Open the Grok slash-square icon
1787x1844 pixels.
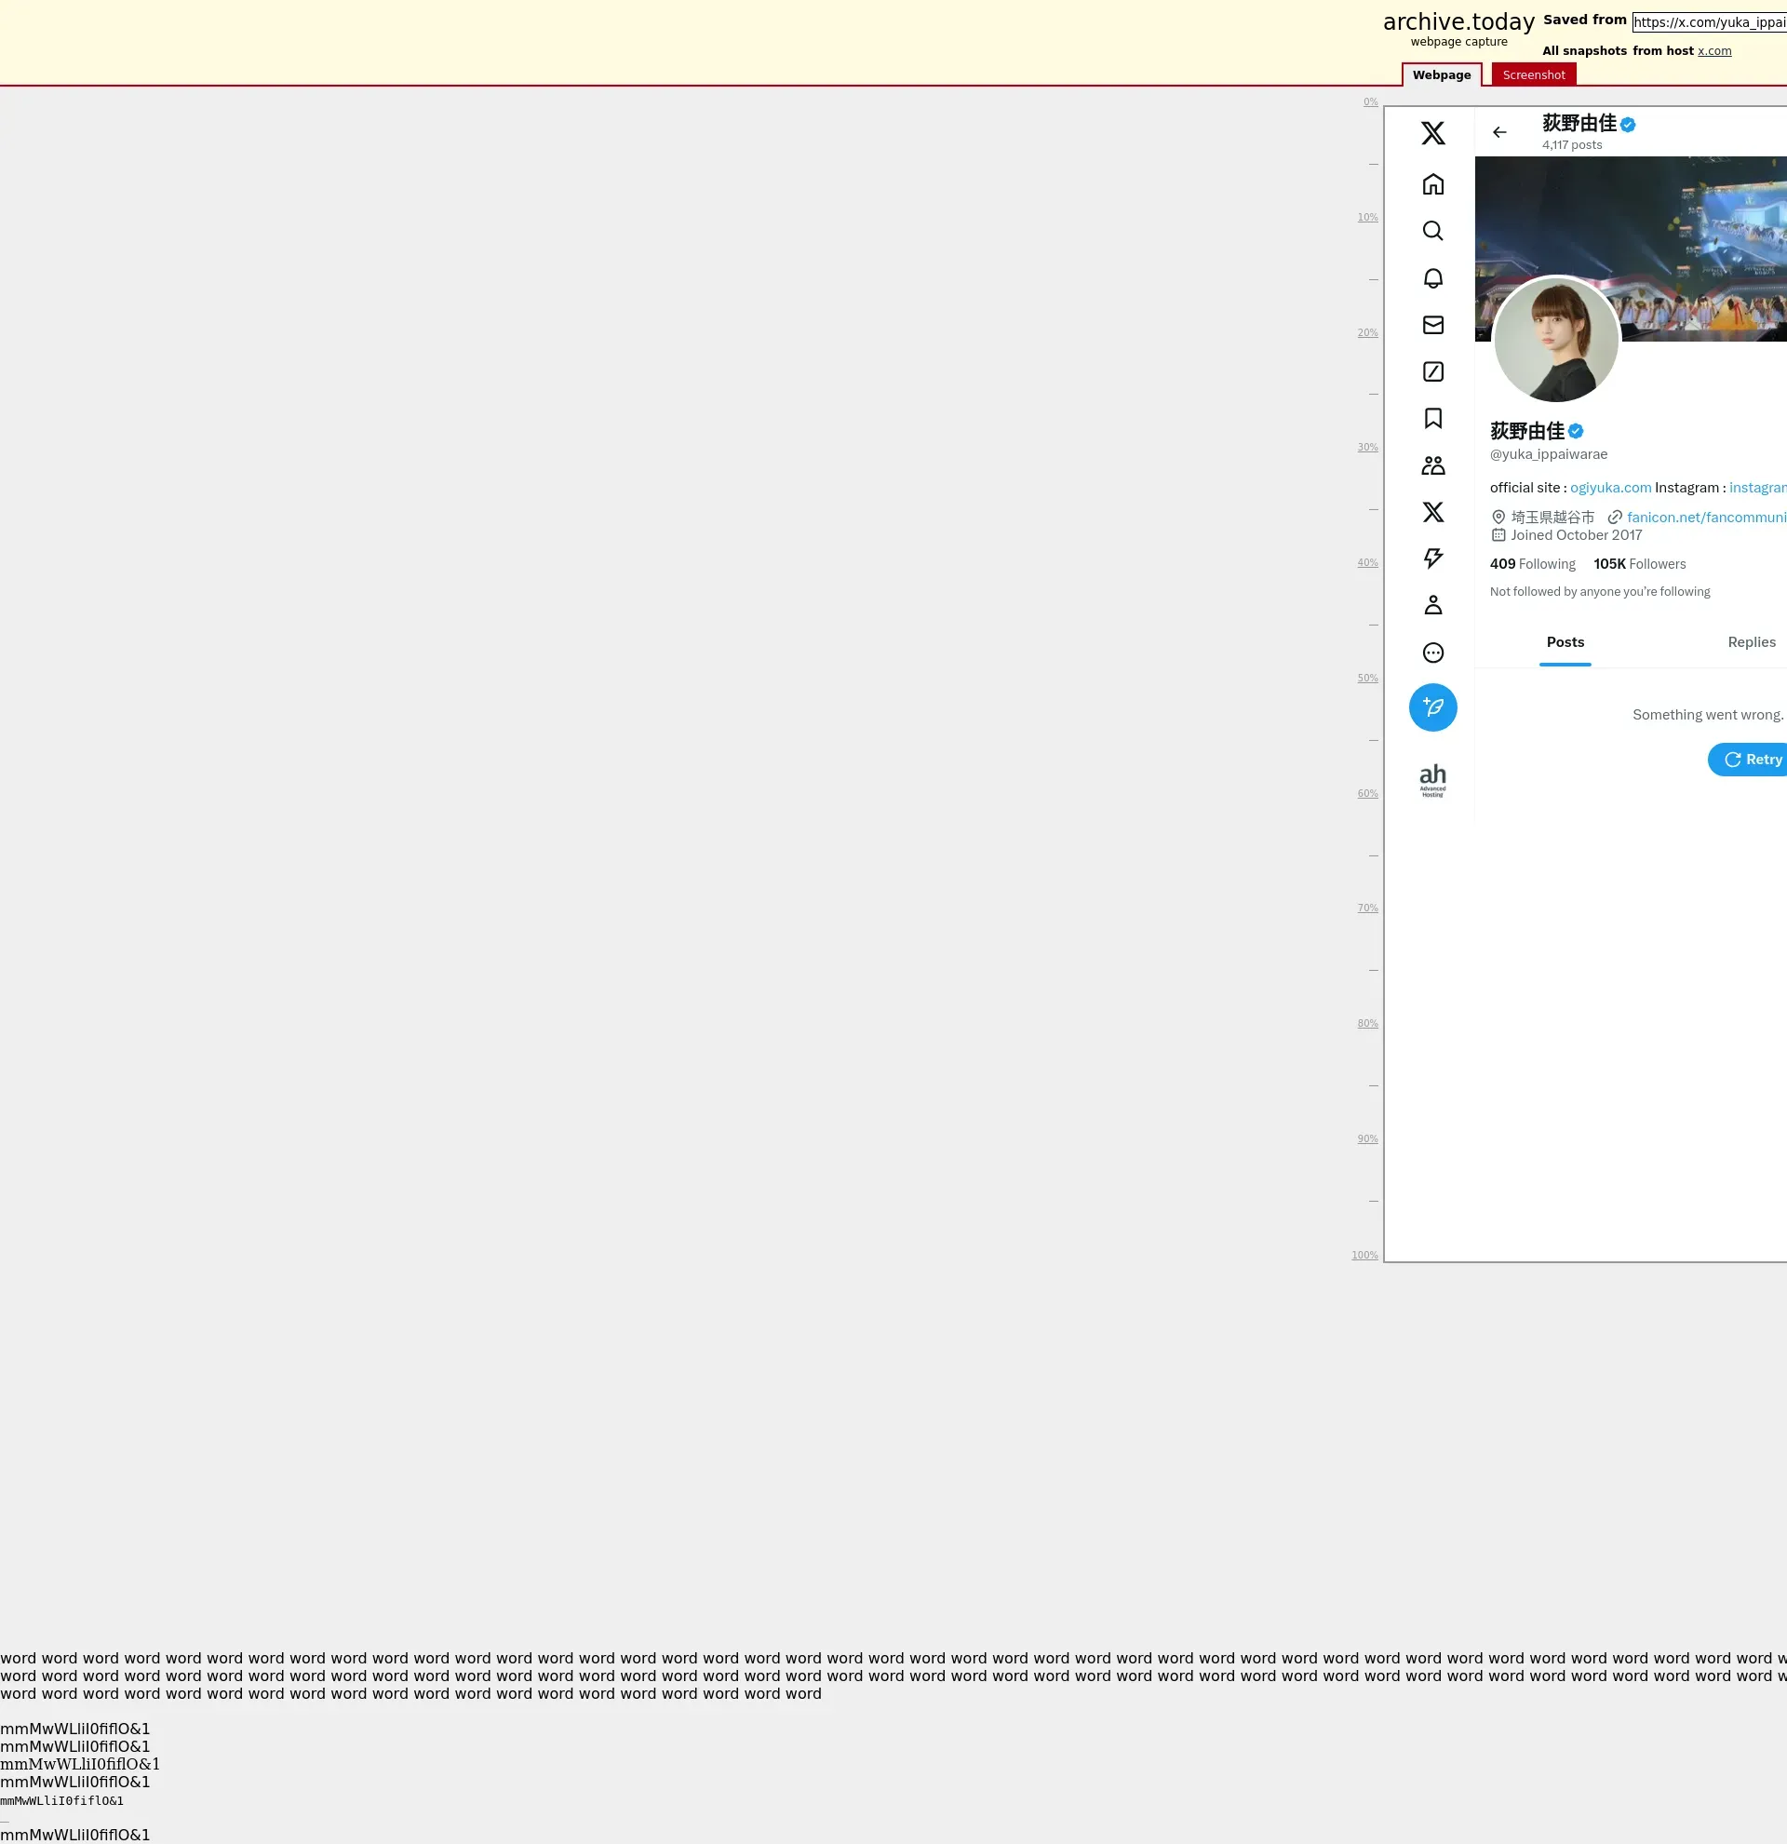click(x=1432, y=371)
